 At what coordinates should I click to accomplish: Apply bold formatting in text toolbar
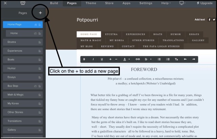pyautogui.click(x=84, y=59)
